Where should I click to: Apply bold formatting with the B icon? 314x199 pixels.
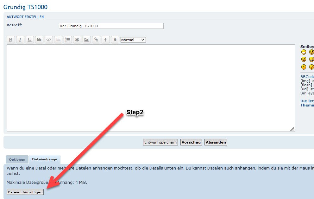click(11, 40)
